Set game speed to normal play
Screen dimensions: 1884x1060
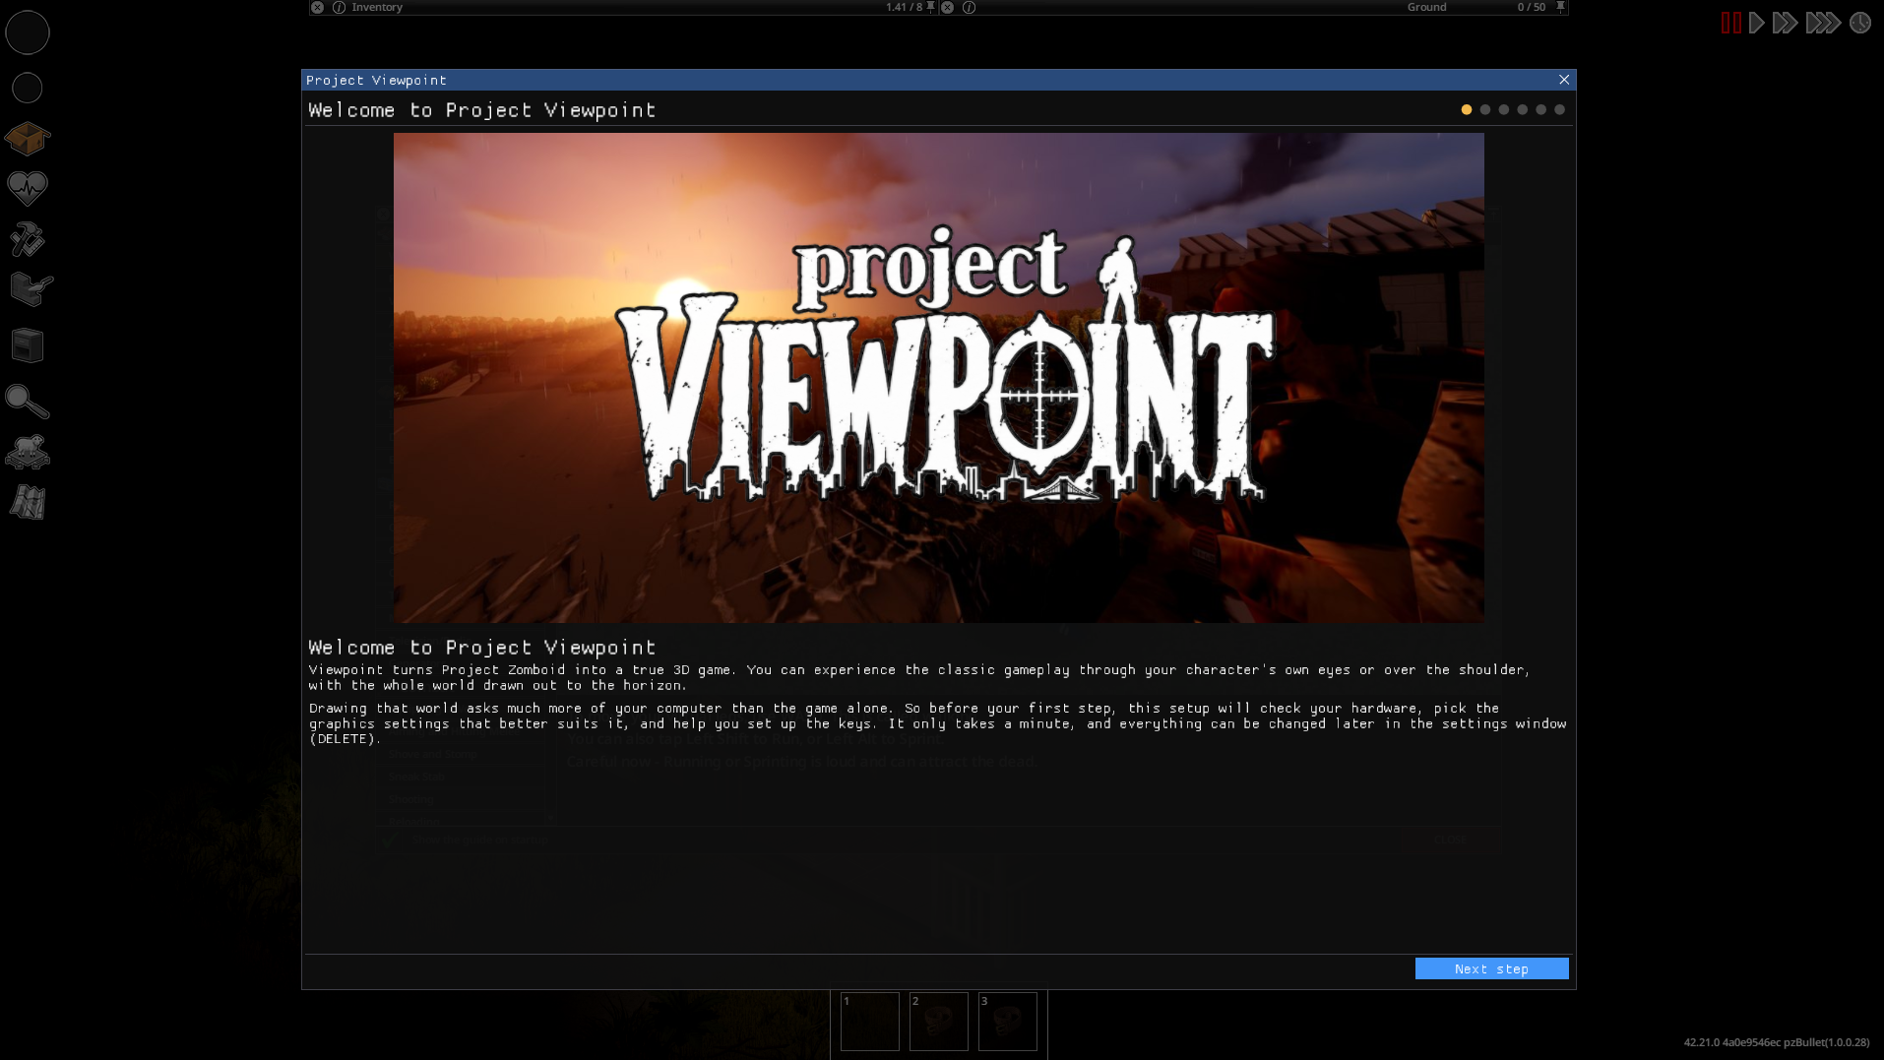(x=1757, y=23)
